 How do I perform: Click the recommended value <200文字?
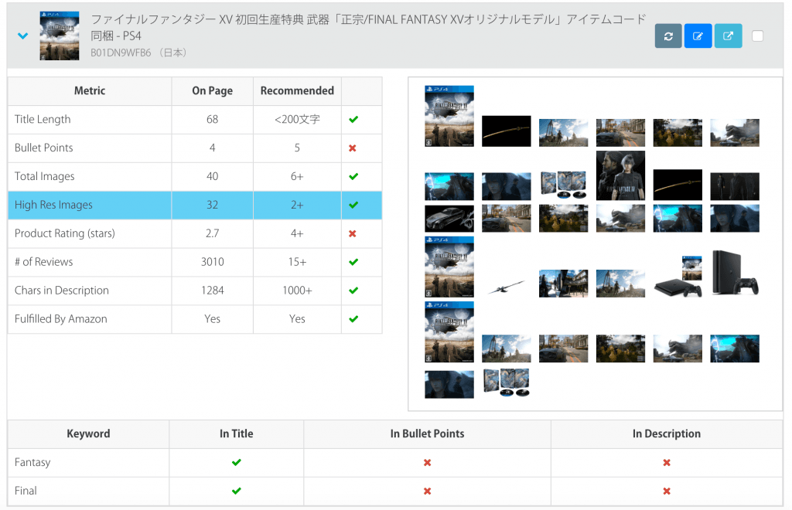[x=297, y=120]
